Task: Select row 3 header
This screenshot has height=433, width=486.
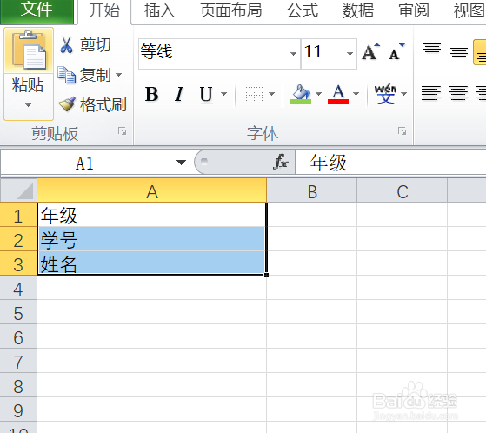Action: coord(18,264)
